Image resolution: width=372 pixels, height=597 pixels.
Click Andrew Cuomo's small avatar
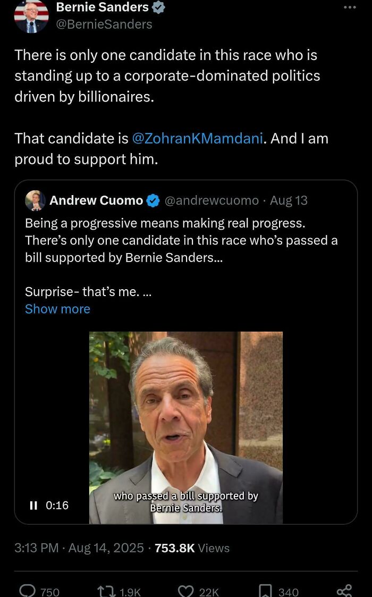(35, 200)
